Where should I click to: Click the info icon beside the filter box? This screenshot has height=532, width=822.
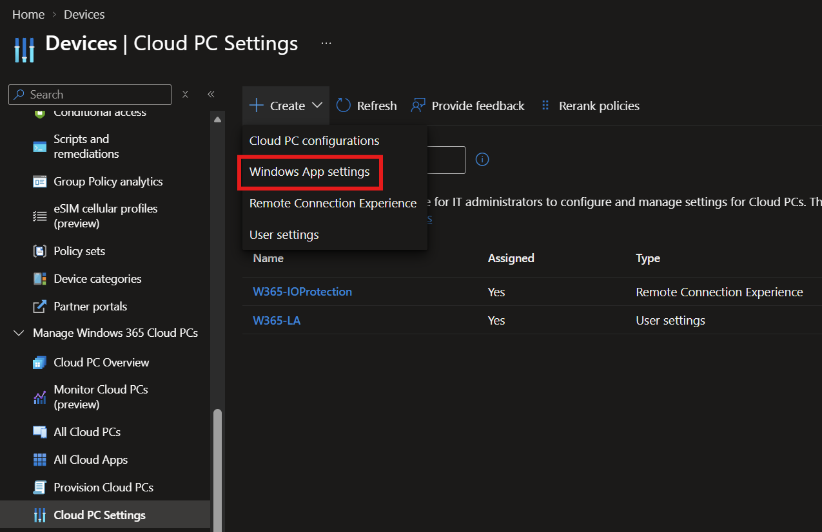coord(482,159)
